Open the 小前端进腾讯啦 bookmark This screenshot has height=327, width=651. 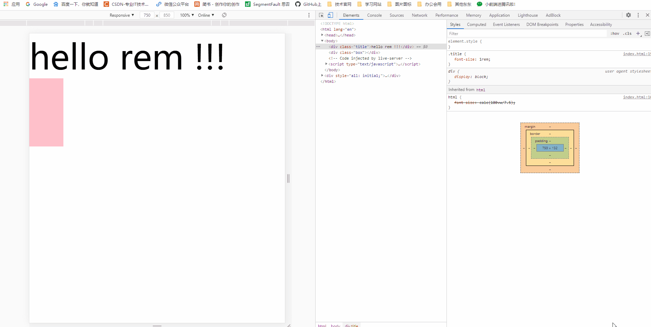496,4
